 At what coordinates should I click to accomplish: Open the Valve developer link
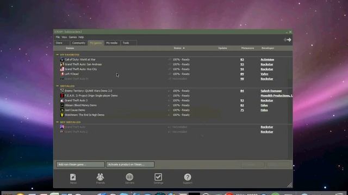[264, 74]
